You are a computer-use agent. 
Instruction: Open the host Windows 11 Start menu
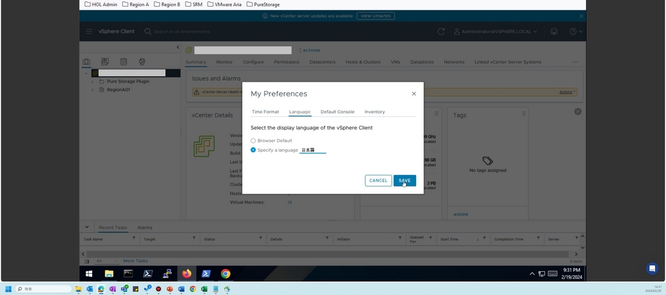(8, 289)
